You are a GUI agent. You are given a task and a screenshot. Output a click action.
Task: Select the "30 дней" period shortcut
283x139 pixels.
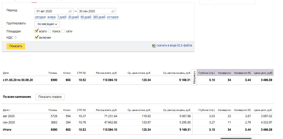coord(73,17)
